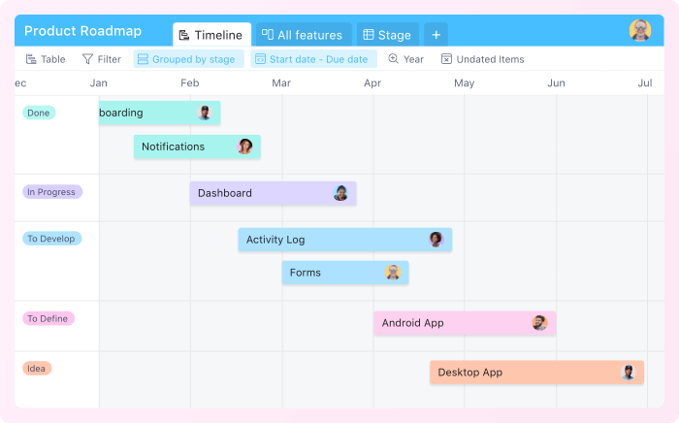Screen dimensions: 679x423
Task: Switch to the All features tab
Action: tap(302, 35)
